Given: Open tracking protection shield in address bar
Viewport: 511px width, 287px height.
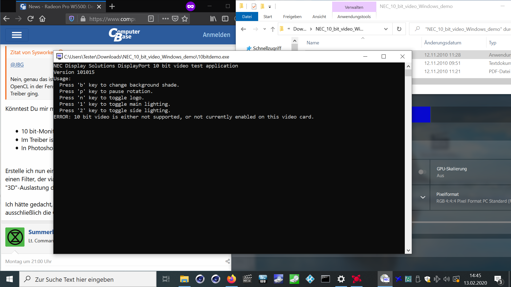Looking at the screenshot, I should pos(71,19).
